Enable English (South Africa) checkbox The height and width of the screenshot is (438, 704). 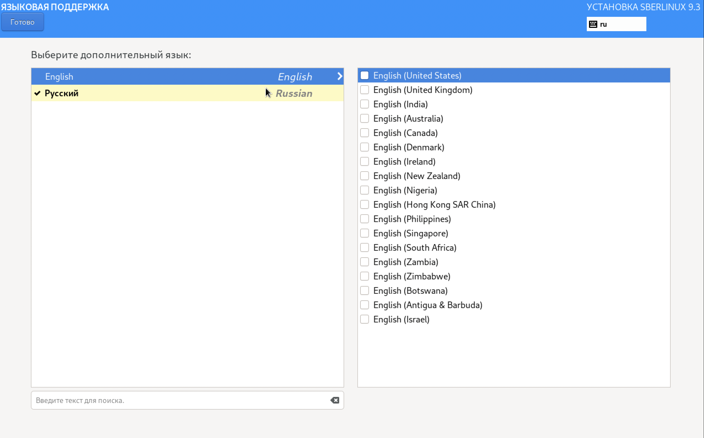[364, 247]
